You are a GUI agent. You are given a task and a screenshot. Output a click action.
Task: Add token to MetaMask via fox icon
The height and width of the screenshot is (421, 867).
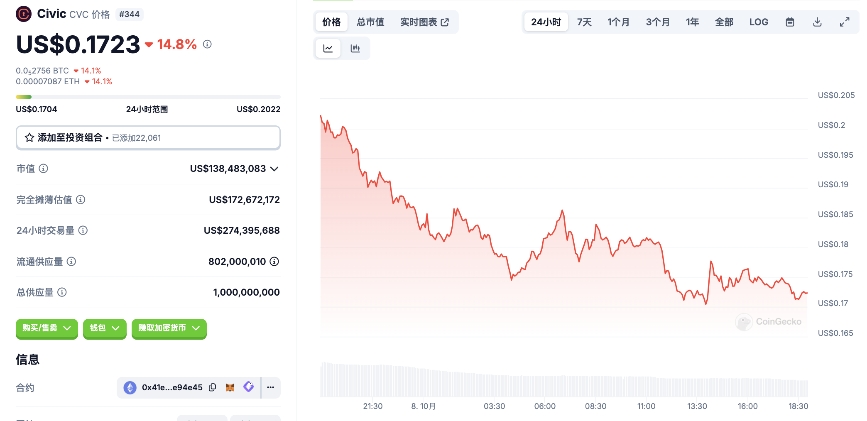click(x=230, y=387)
